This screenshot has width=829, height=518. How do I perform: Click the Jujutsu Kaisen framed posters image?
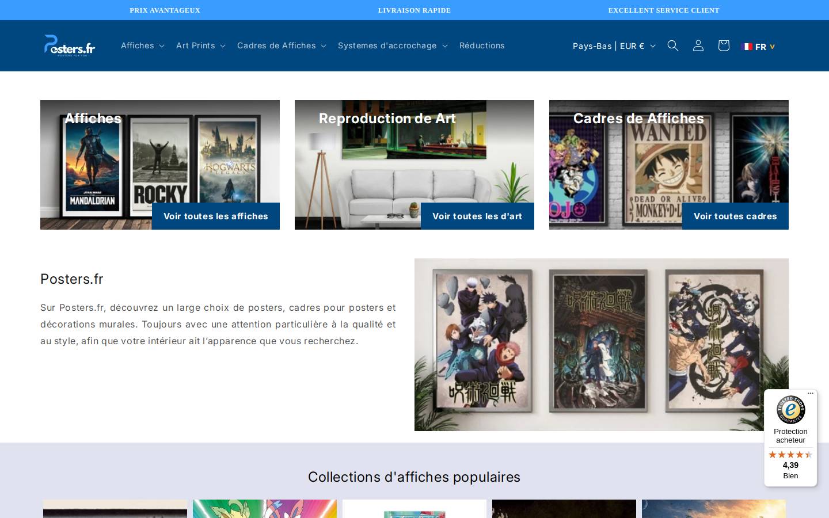pos(602,345)
